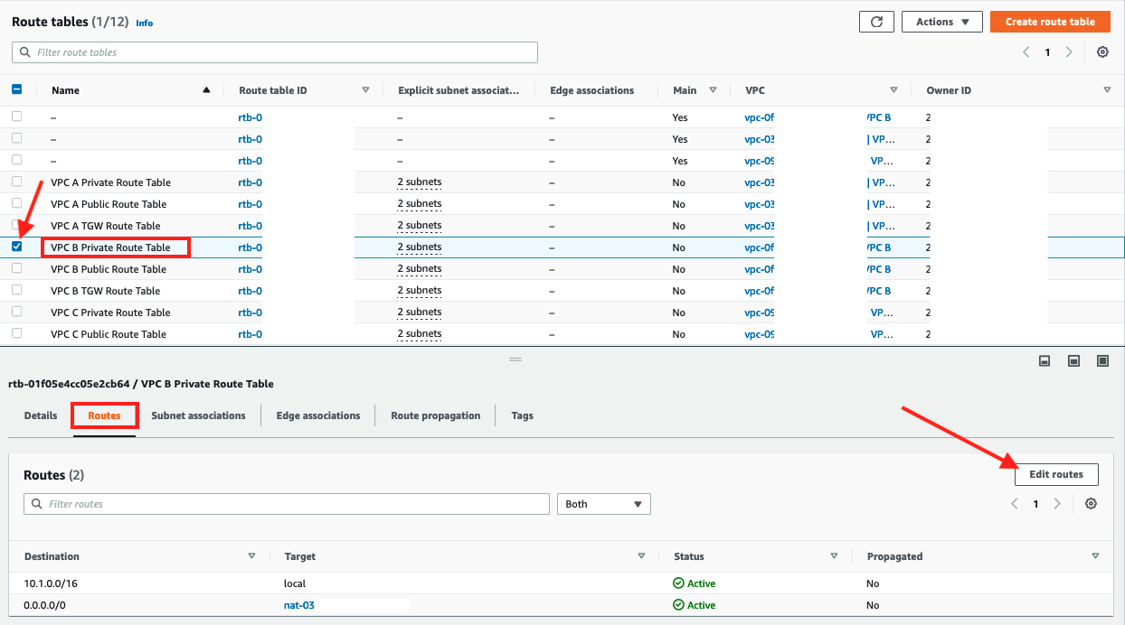Expand the Both filter dropdown
The image size is (1125, 625).
[x=604, y=504]
